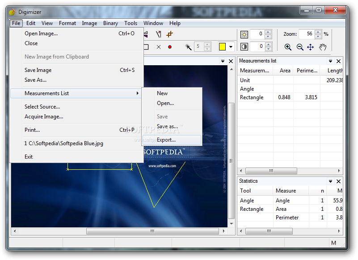
Task: Expand the Measurements List submenu arrow
Action: coord(138,93)
